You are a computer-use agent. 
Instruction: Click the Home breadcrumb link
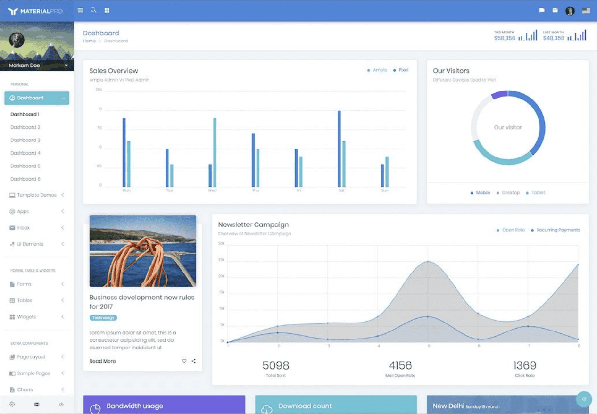[x=89, y=41]
